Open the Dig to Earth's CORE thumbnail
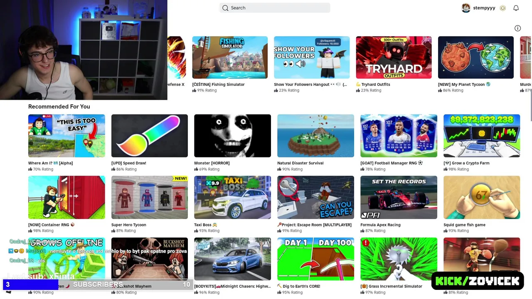The height and width of the screenshot is (299, 532). [315, 259]
